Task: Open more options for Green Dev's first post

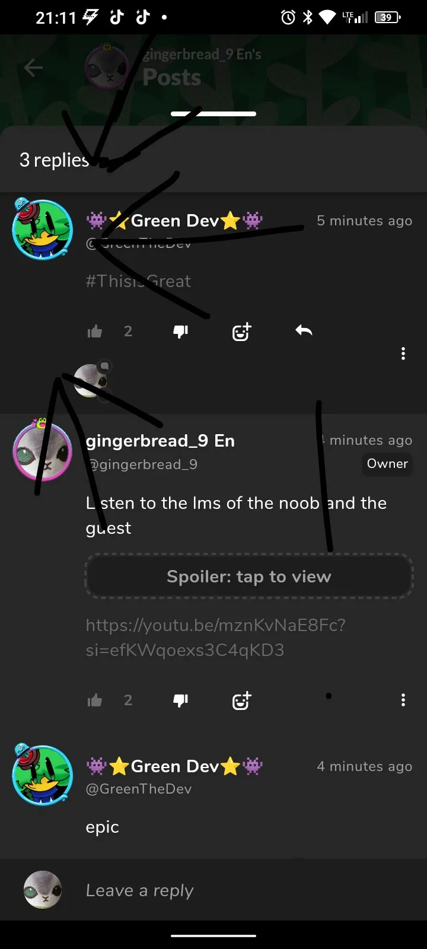Action: 403,354
